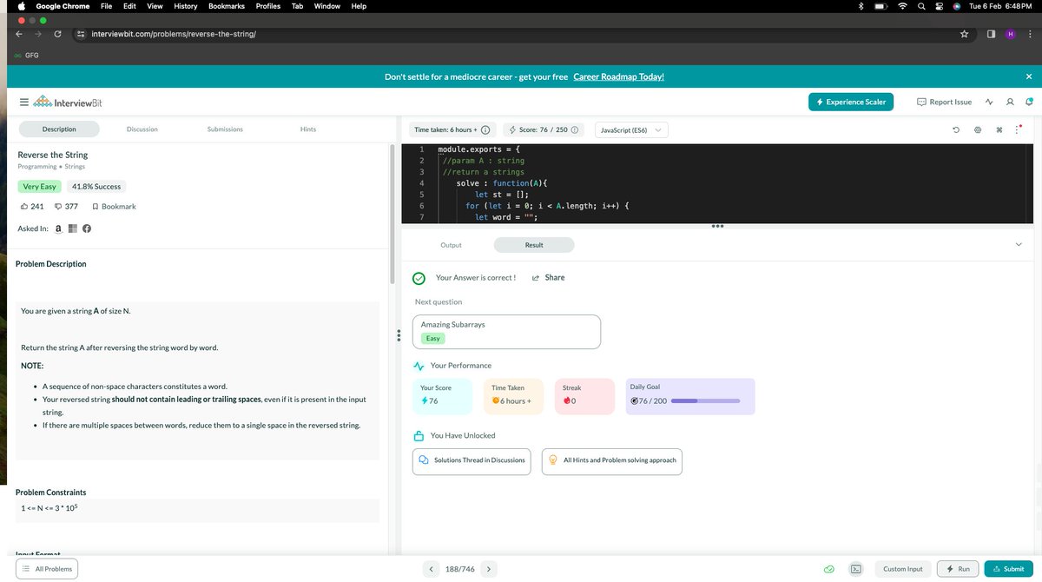Open macOS Control Center
The image size is (1042, 582).
point(938,6)
